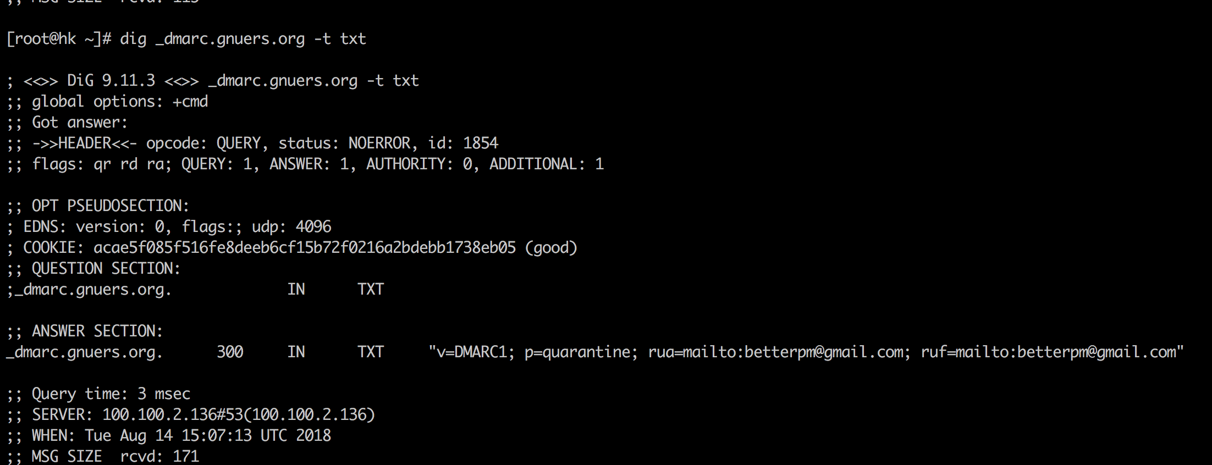Click the rua=mailto:betterpm@gmail.com address
1212x465 pixels.
click(775, 352)
